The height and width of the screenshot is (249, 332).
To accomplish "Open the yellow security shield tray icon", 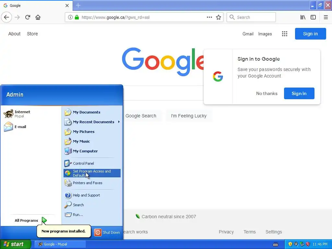I will coord(290,244).
